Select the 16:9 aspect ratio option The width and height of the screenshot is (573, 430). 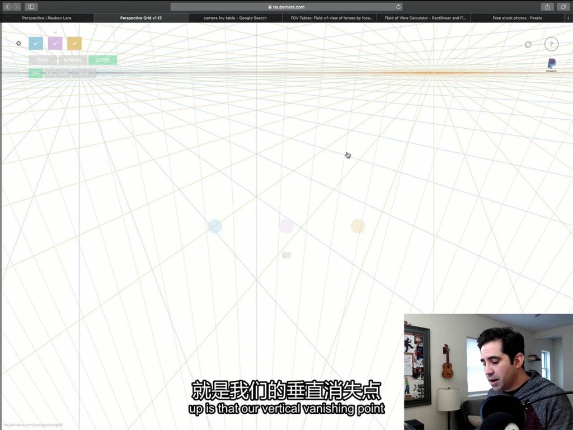click(62, 73)
